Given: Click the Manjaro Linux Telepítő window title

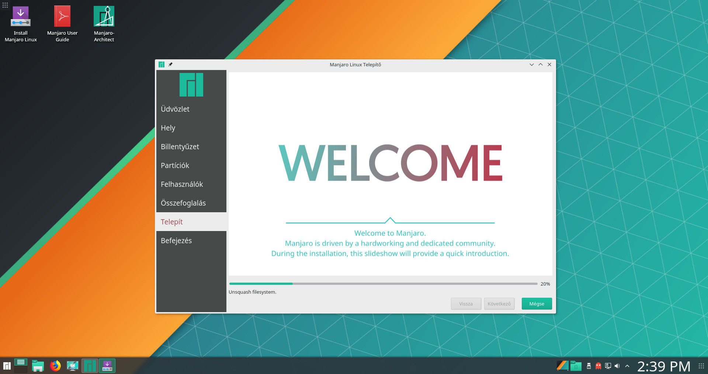Looking at the screenshot, I should coord(355,64).
